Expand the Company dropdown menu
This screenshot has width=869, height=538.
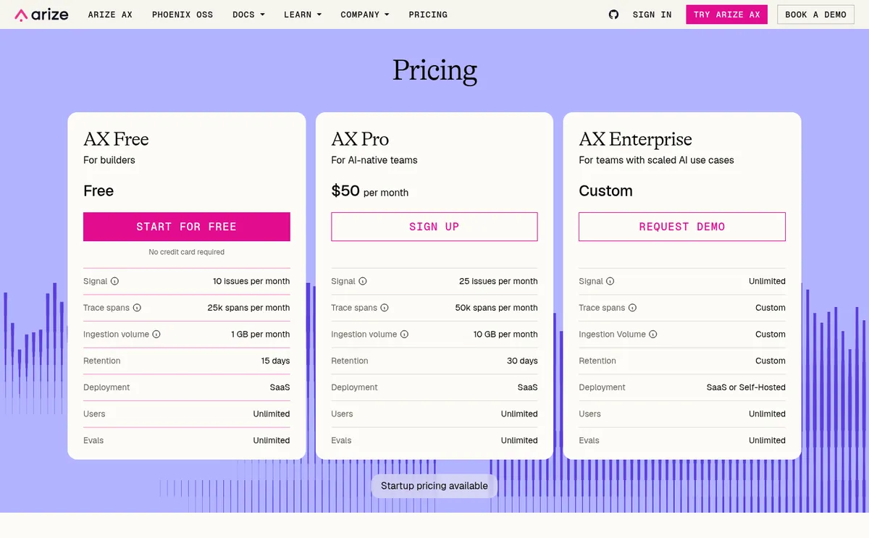coord(365,14)
